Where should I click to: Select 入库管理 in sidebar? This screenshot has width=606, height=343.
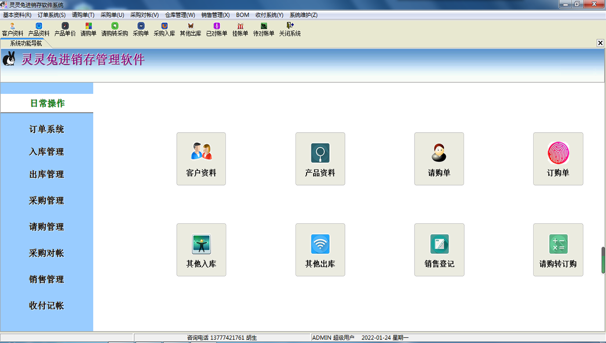click(x=47, y=152)
